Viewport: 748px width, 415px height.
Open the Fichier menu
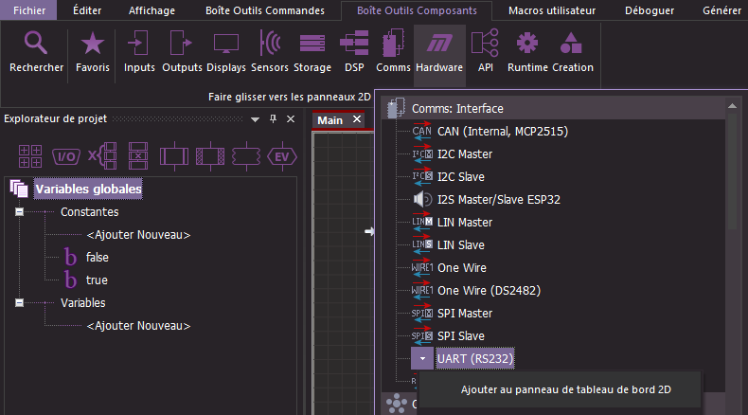point(28,11)
